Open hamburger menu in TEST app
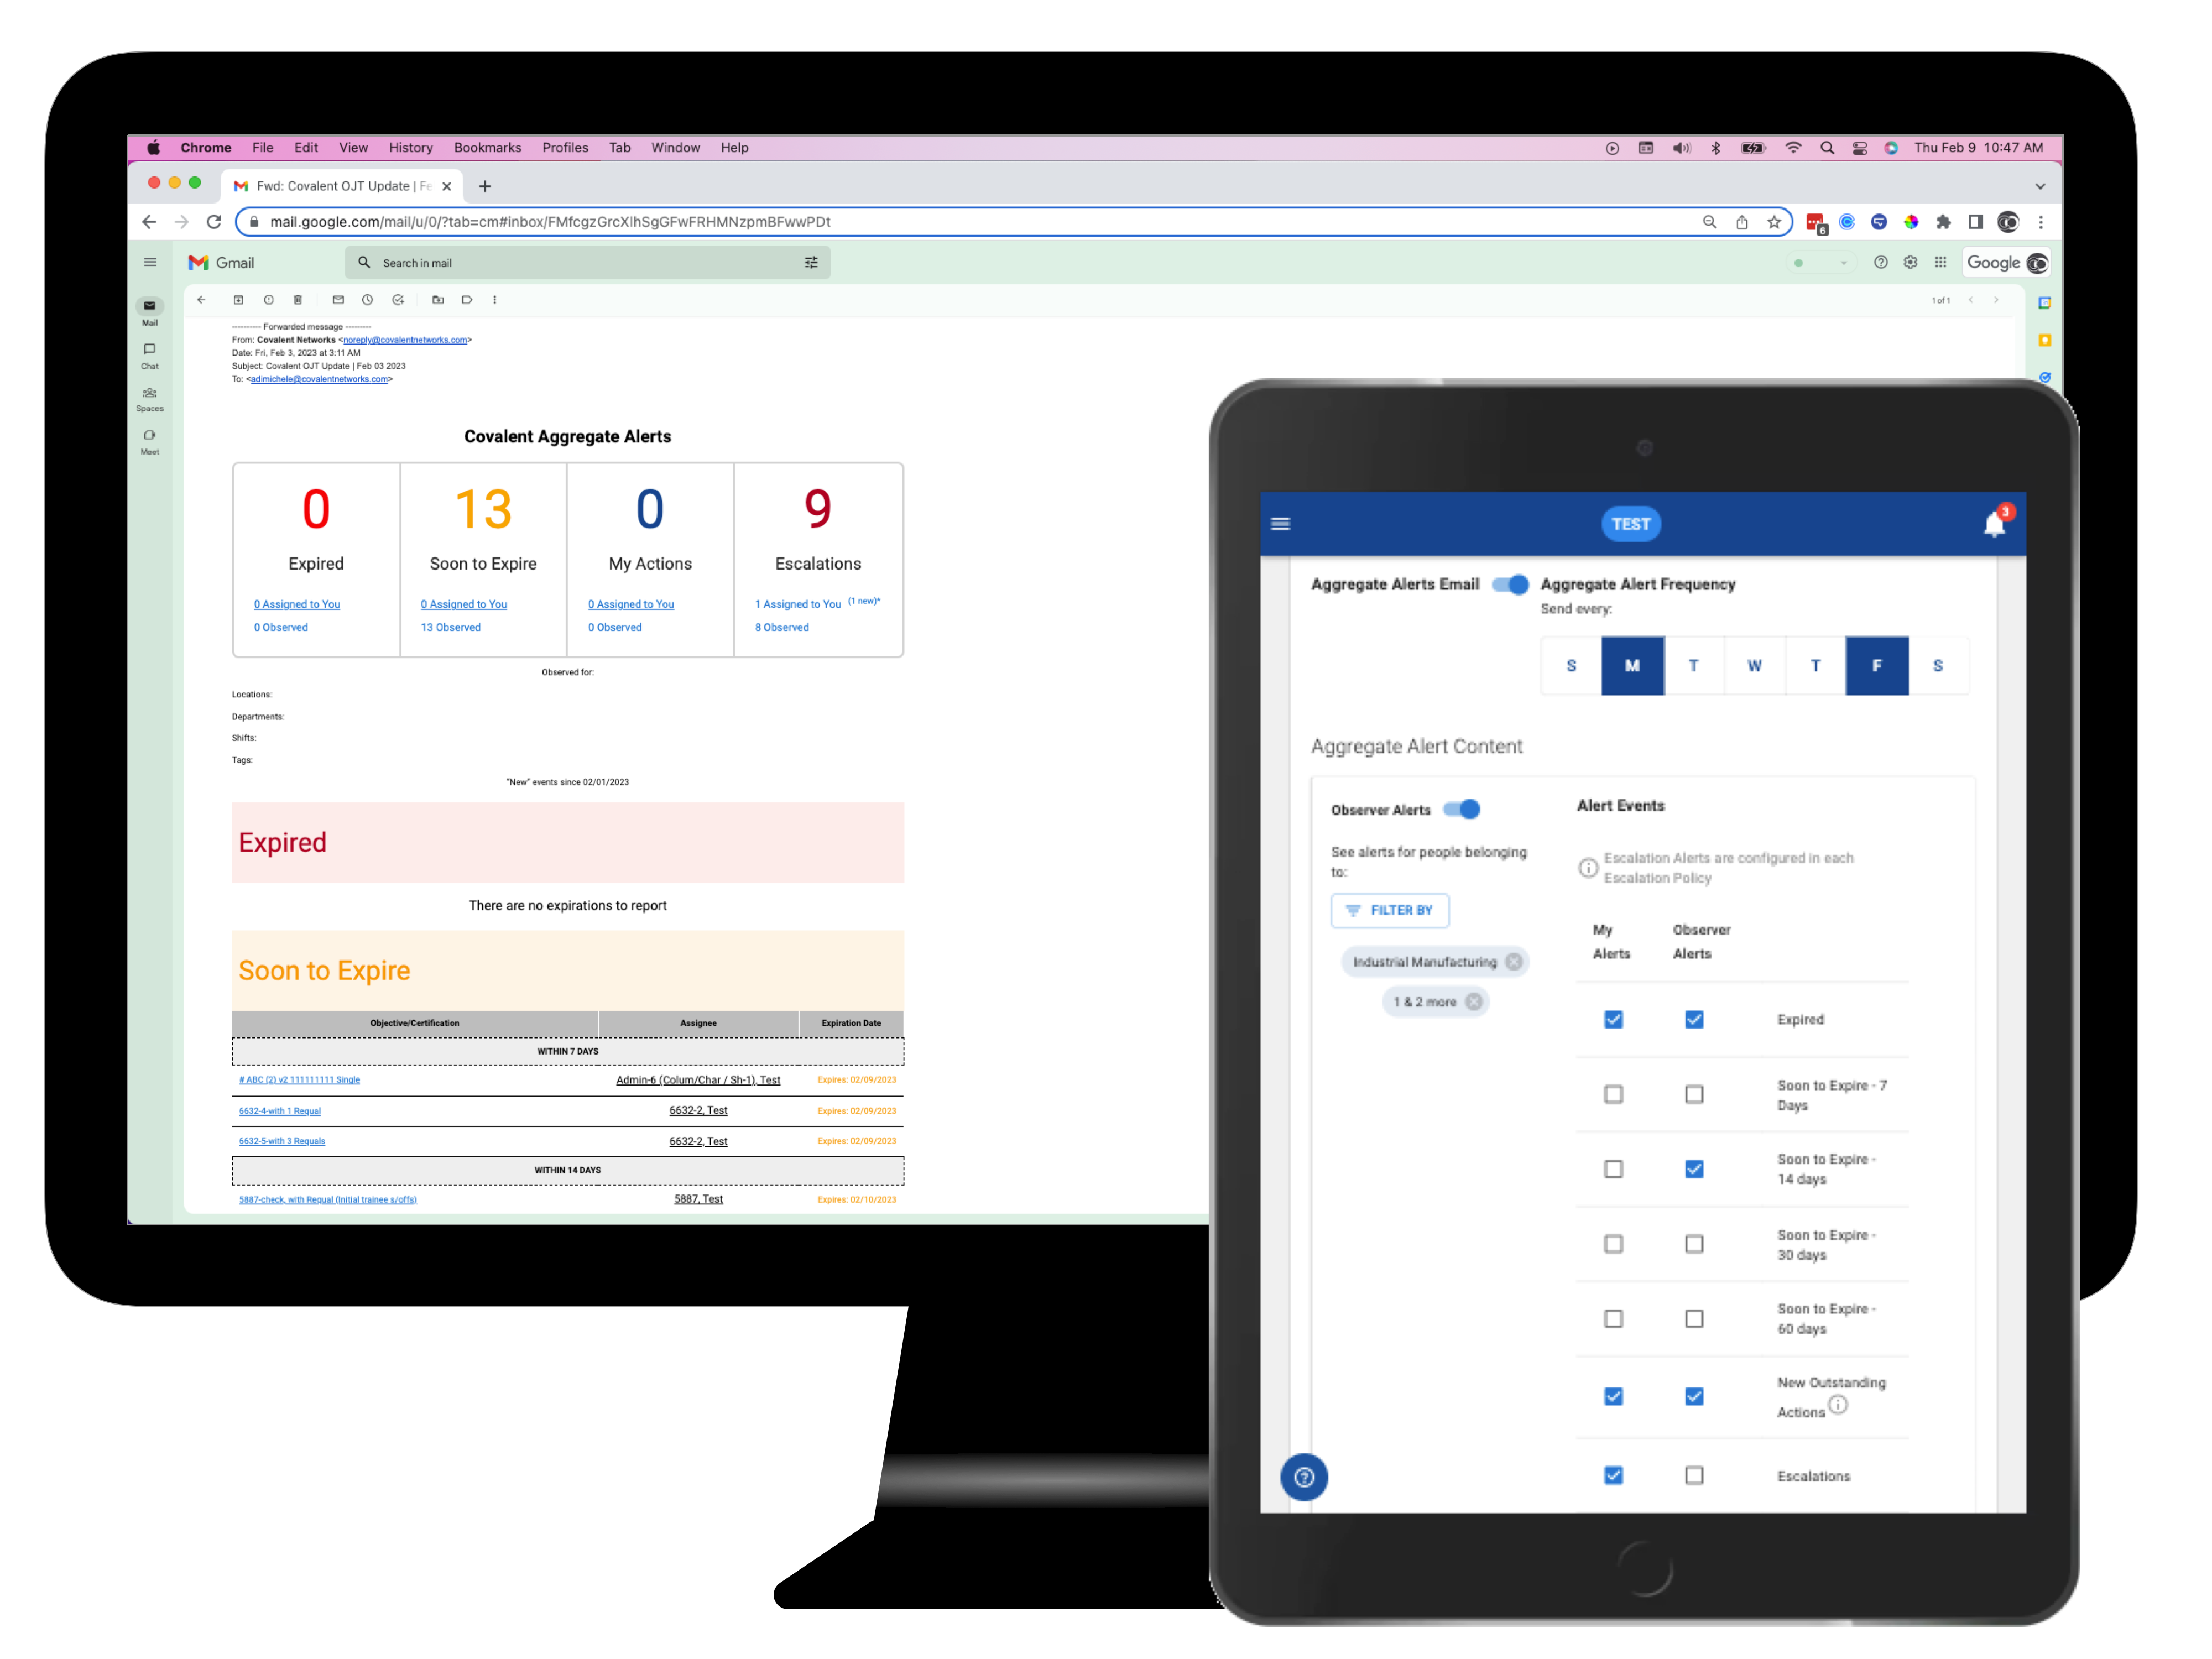This screenshot has height=1659, width=2212. [x=1280, y=523]
